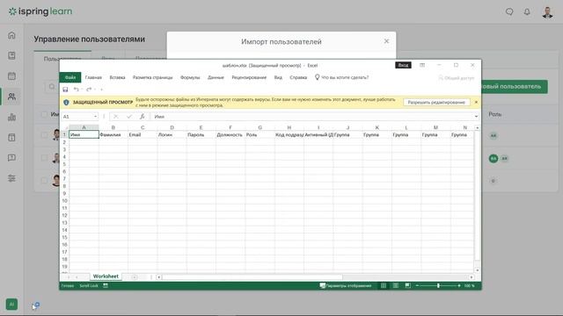The image size is (563, 316).
Task: Open the Data ribbon tab
Action: [x=216, y=77]
